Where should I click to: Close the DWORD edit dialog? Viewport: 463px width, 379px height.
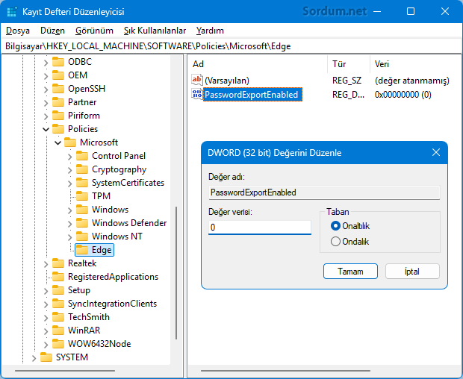436,152
